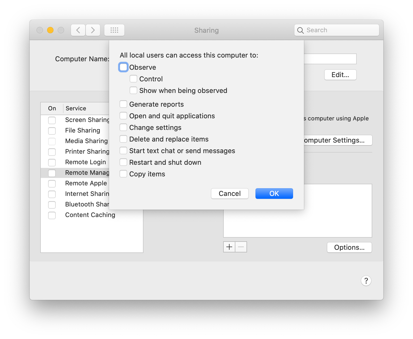The height and width of the screenshot is (339, 413).
Task: Enable the Control permission
Action: pyautogui.click(x=133, y=79)
